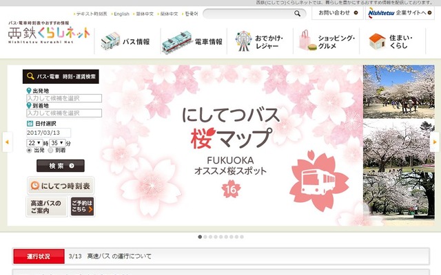Click the top cherry blossom park photo

[x=399, y=91]
